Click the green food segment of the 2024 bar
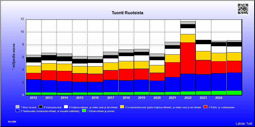255x127 pixels. click(x=219, y=93)
